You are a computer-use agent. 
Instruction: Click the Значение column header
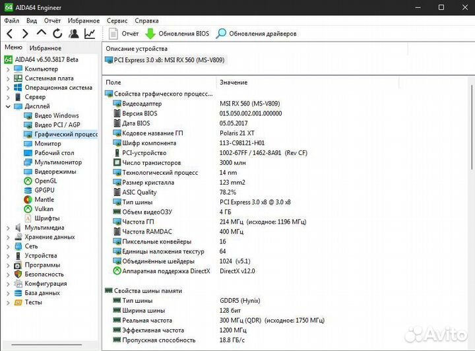(x=234, y=82)
